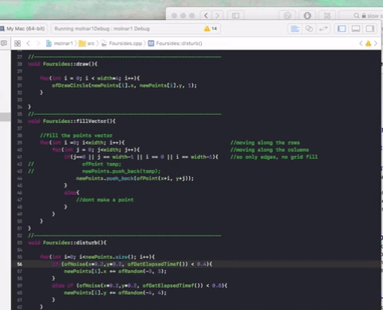
Task: Open the molnar1 project jump bar segment
Action: coord(60,43)
